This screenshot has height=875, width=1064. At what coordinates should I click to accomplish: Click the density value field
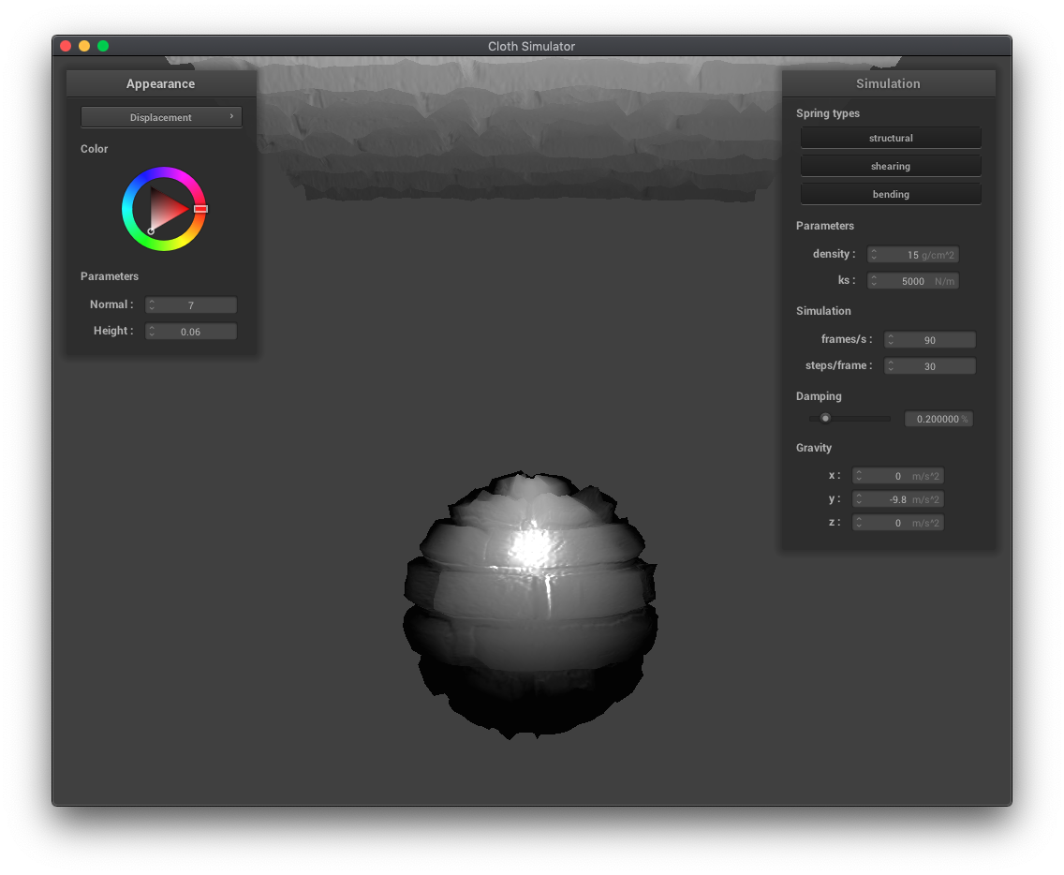point(912,255)
